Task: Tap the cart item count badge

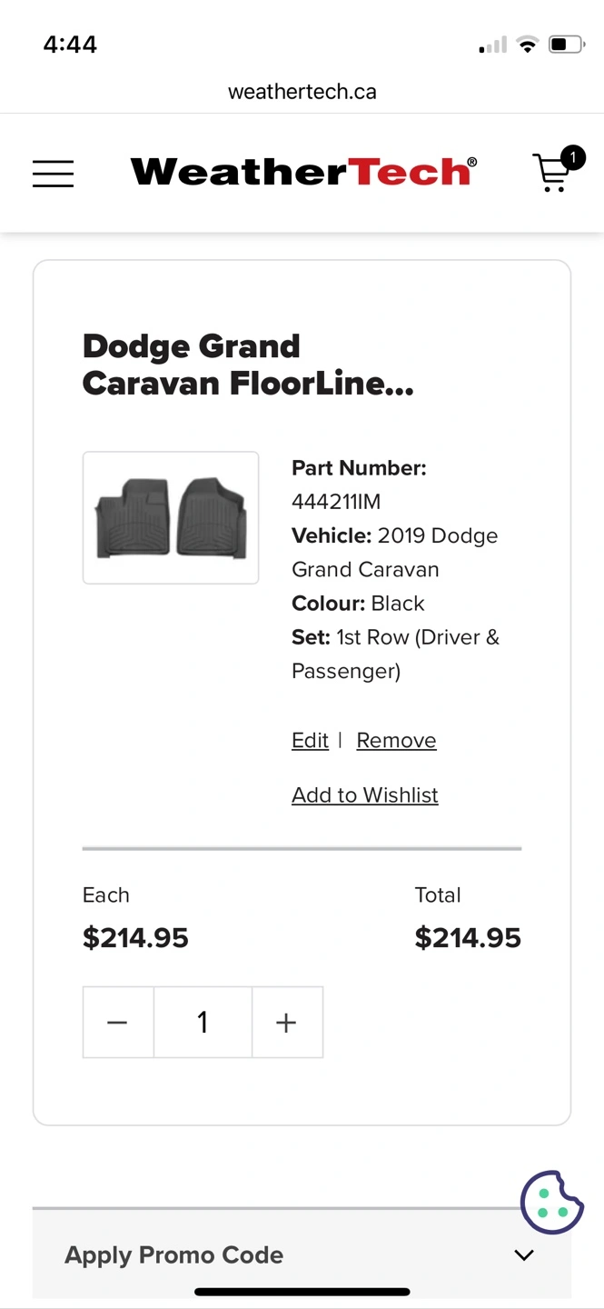Action: 572,157
